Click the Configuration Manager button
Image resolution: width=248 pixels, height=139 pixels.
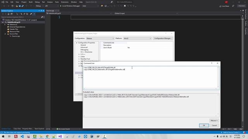(x=163, y=39)
